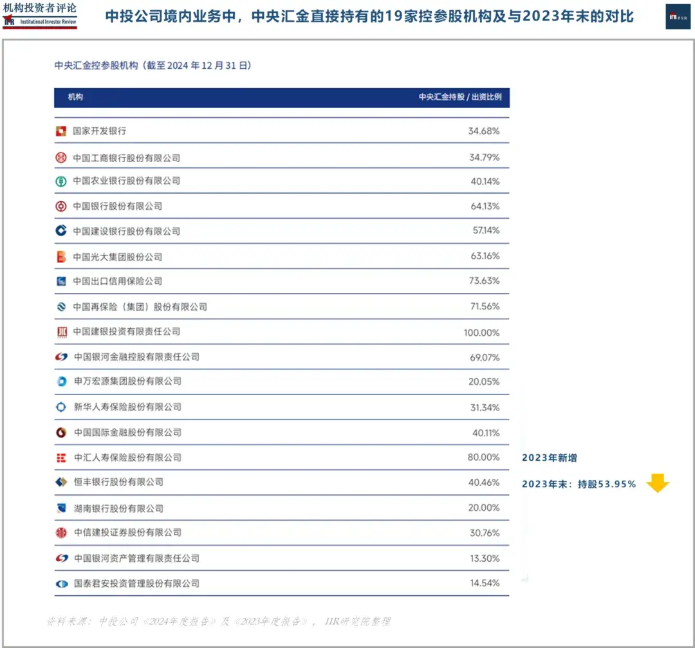Click the 57.14% value for 建设银行
Viewport: 695px width, 648px height.
pyautogui.click(x=486, y=230)
